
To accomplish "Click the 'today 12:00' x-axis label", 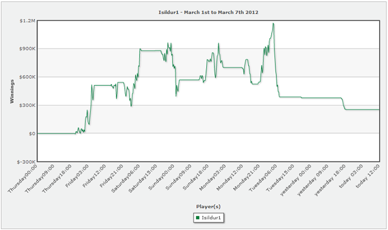I will click(x=368, y=176).
